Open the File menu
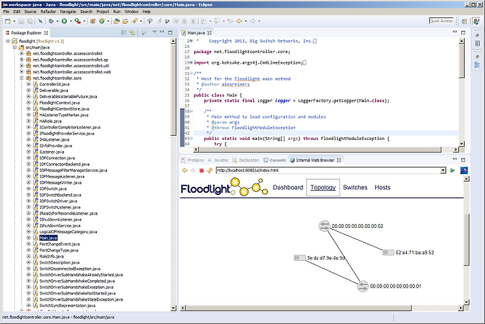Image resolution: width=485 pixels, height=324 pixels. pyautogui.click(x=6, y=11)
